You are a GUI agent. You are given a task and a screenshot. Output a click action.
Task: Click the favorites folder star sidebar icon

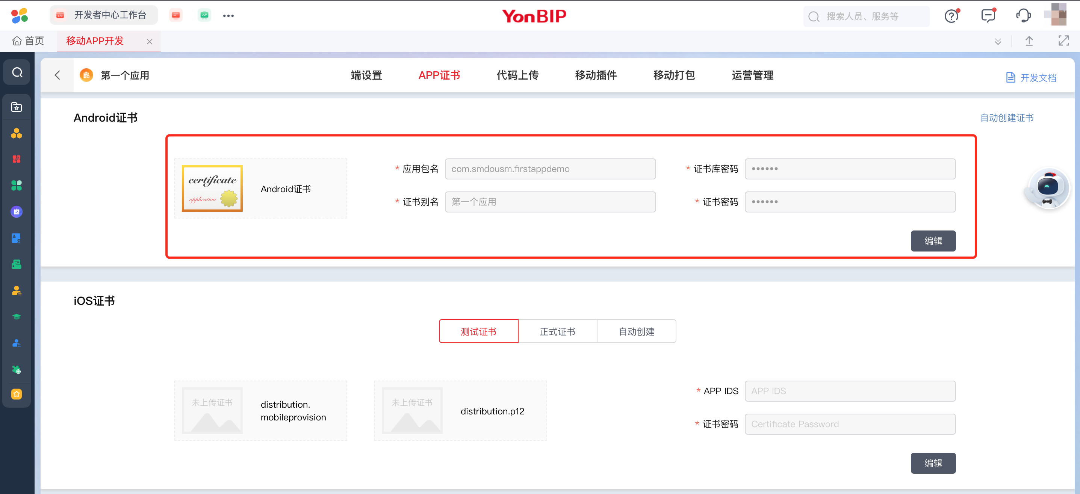tap(17, 107)
